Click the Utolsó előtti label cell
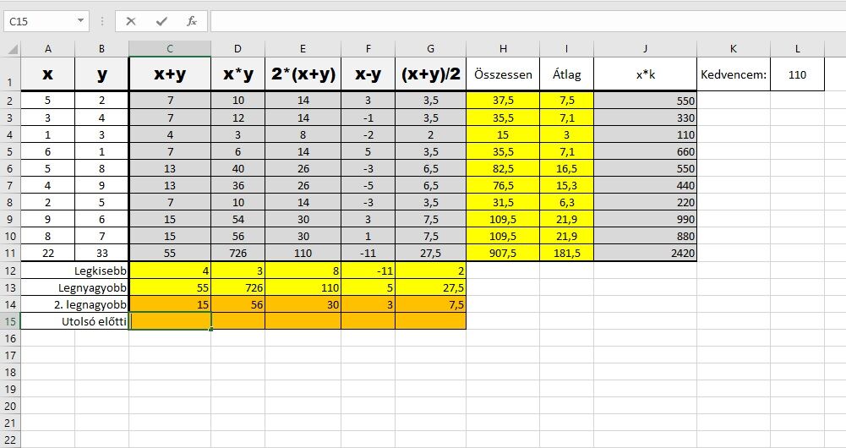 tap(74, 322)
